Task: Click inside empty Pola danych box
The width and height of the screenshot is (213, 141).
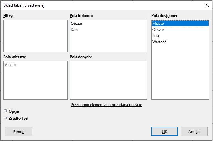Action: 108,80
